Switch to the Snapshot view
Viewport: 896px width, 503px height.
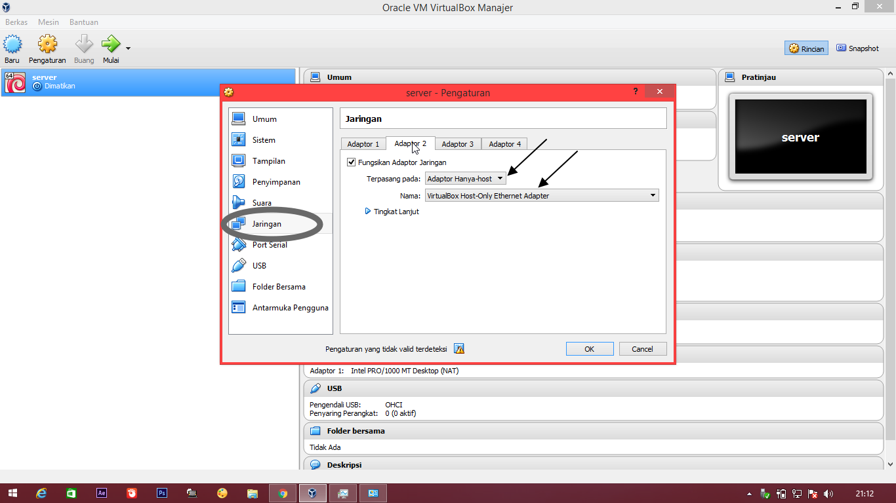coord(857,48)
